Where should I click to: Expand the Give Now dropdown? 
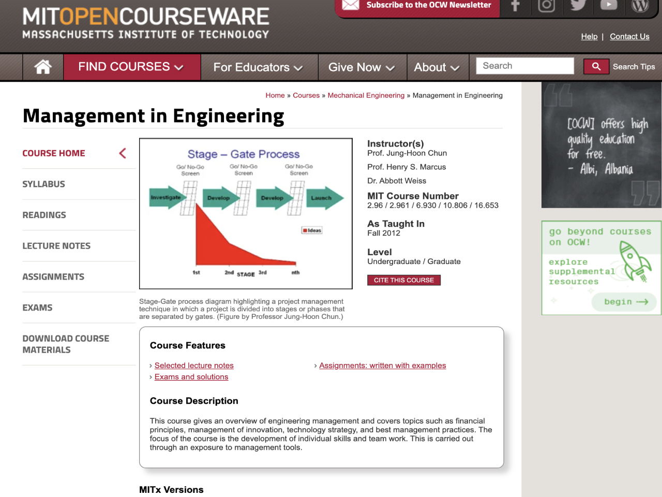pyautogui.click(x=362, y=67)
